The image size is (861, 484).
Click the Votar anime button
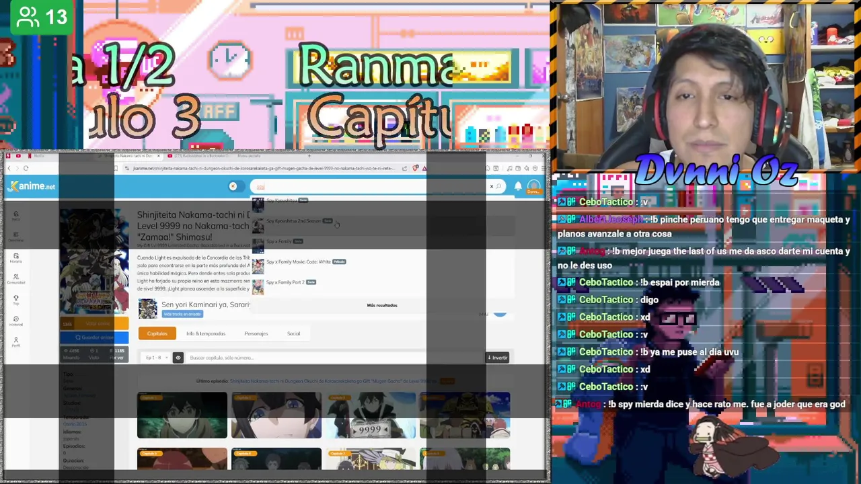pos(94,324)
